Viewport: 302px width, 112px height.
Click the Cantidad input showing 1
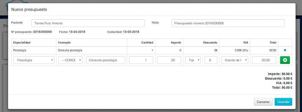pos(141,60)
